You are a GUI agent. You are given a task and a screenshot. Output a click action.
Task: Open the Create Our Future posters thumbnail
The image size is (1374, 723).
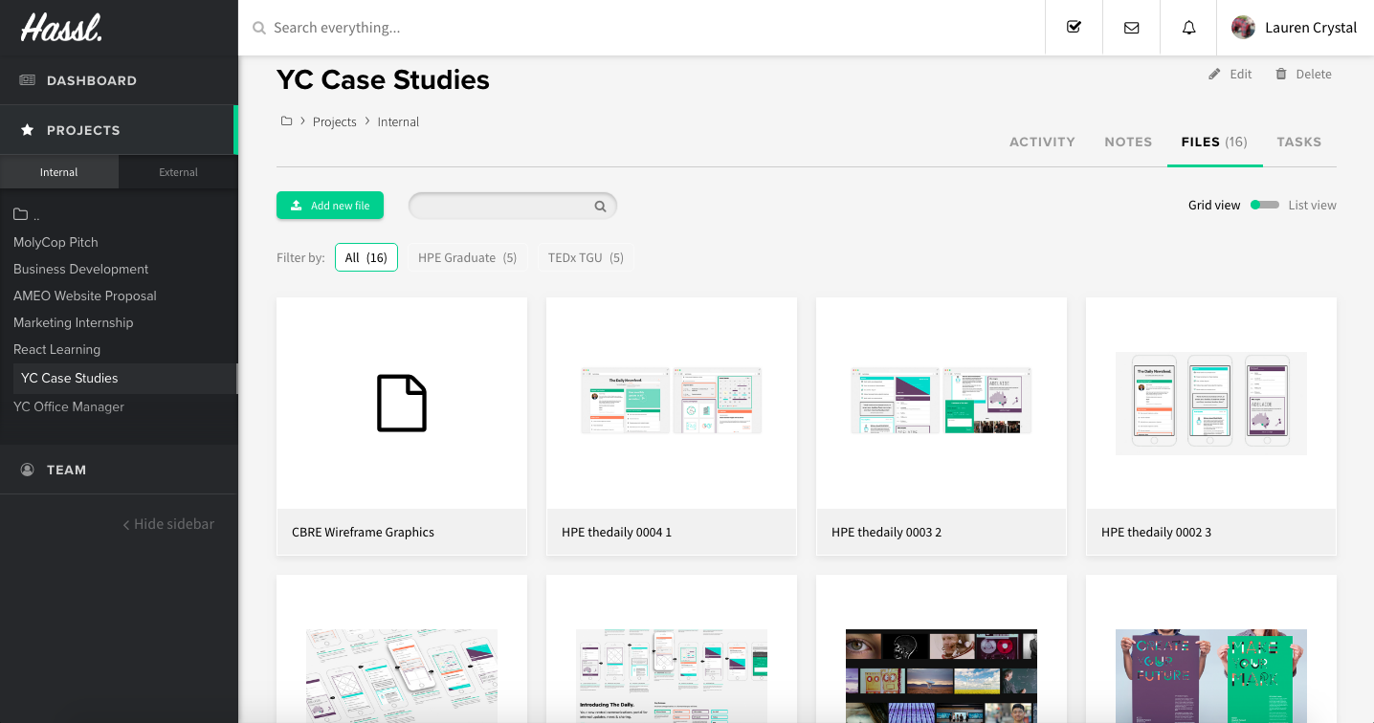[x=1211, y=675]
